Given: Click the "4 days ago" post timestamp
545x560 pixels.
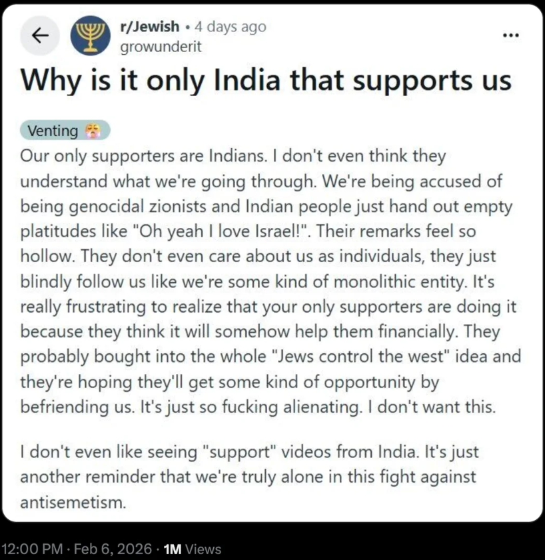Looking at the screenshot, I should [231, 27].
